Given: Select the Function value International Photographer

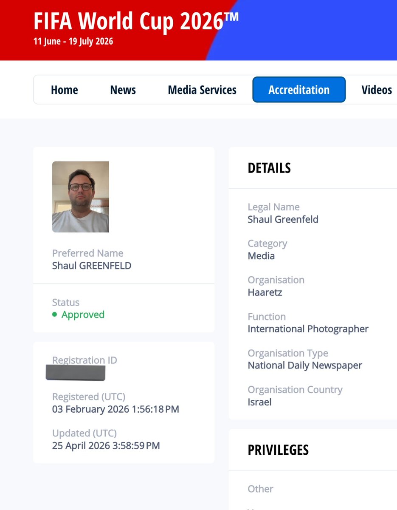Looking at the screenshot, I should tap(308, 329).
